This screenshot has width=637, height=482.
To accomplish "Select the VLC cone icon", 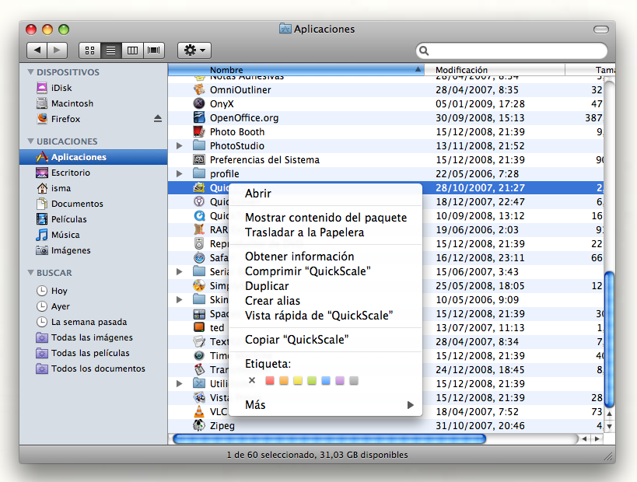I will click(199, 411).
